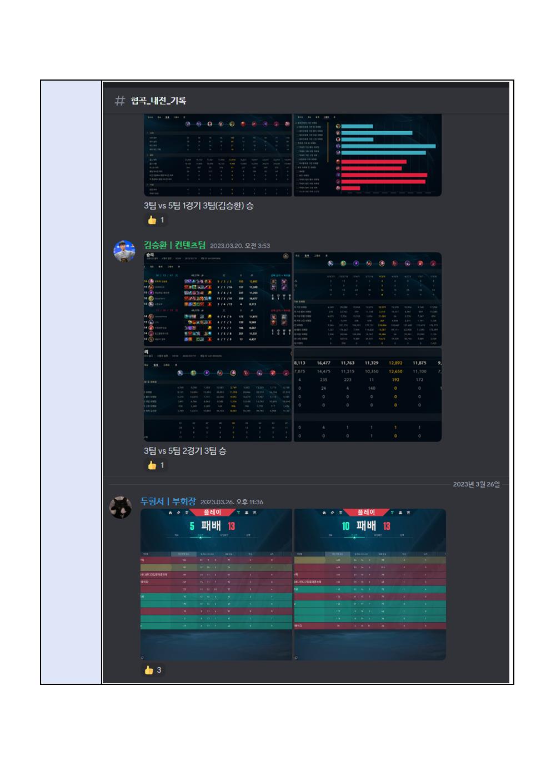Open the 5 패배 13 match result screenshot
551x780 pixels.
pyautogui.click(x=216, y=584)
